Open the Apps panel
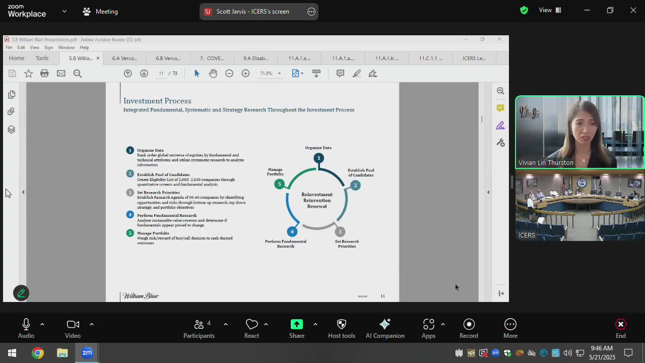The width and height of the screenshot is (645, 363). point(428,328)
